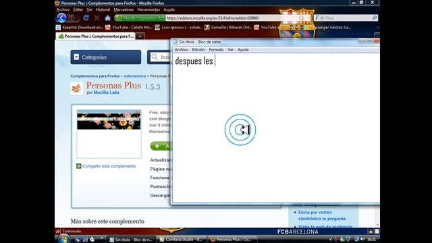Viewport: 432px width, 243px height.
Task: Click the Firefox status bar padlock icon
Action: coord(371,232)
